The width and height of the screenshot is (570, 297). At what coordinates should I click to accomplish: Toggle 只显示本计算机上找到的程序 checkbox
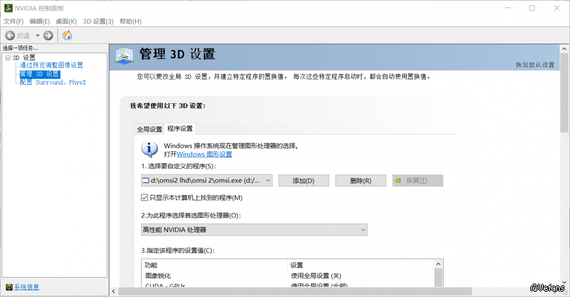click(145, 198)
